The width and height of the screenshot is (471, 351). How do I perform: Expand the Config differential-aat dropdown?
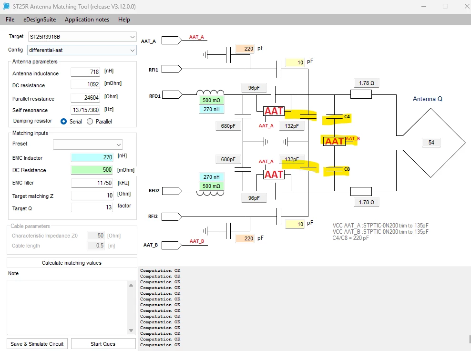pyautogui.click(x=82, y=50)
